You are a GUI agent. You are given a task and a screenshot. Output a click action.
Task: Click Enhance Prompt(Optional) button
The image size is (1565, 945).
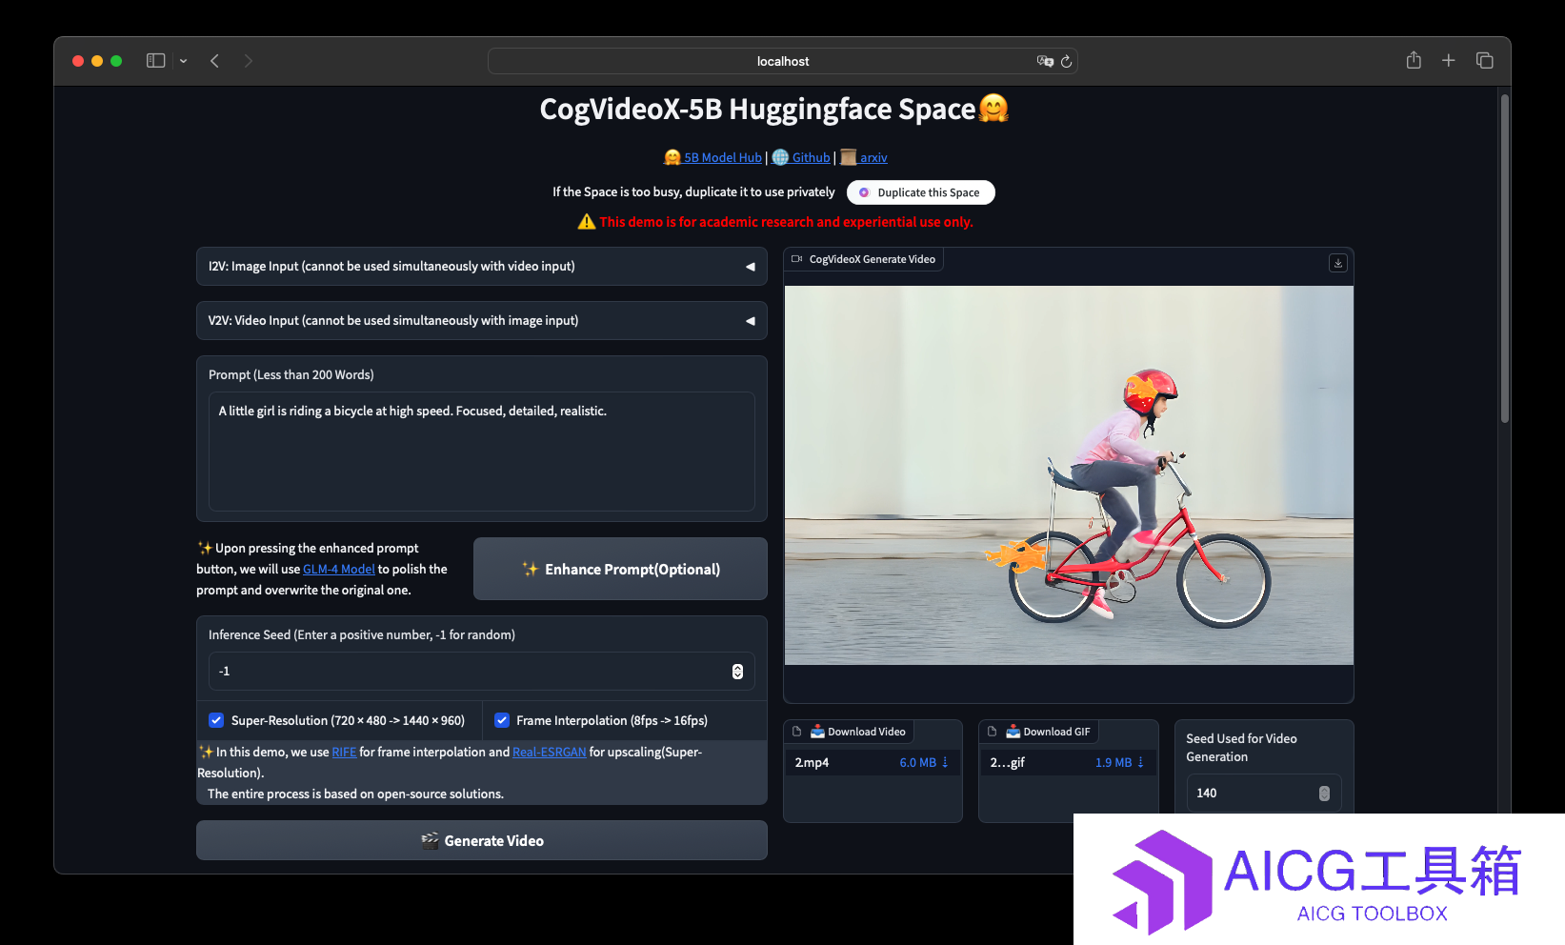pyautogui.click(x=620, y=569)
